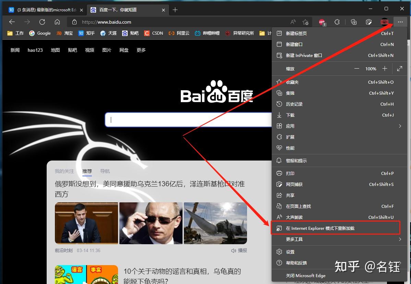
Task: Switch to the 导航 feed tab
Action: pos(105,171)
